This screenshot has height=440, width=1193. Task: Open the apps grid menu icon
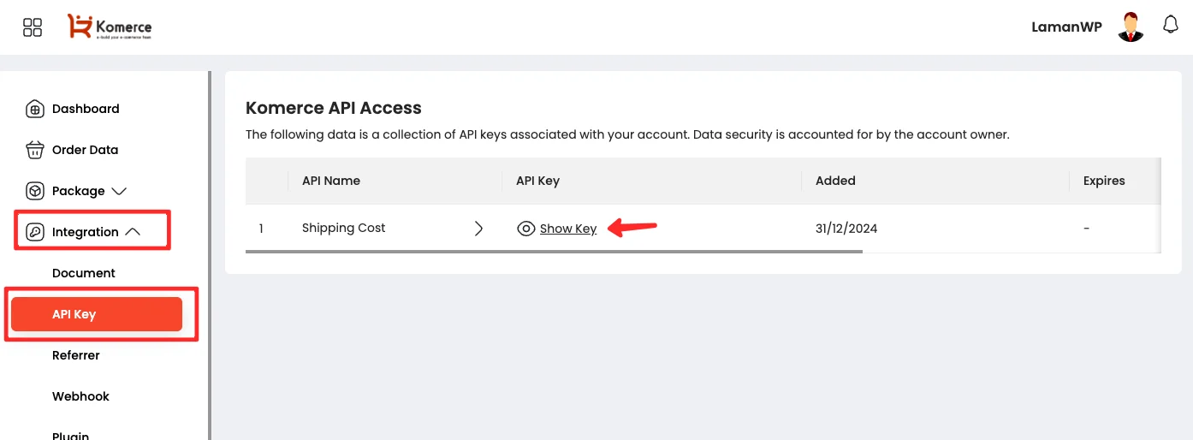click(33, 27)
